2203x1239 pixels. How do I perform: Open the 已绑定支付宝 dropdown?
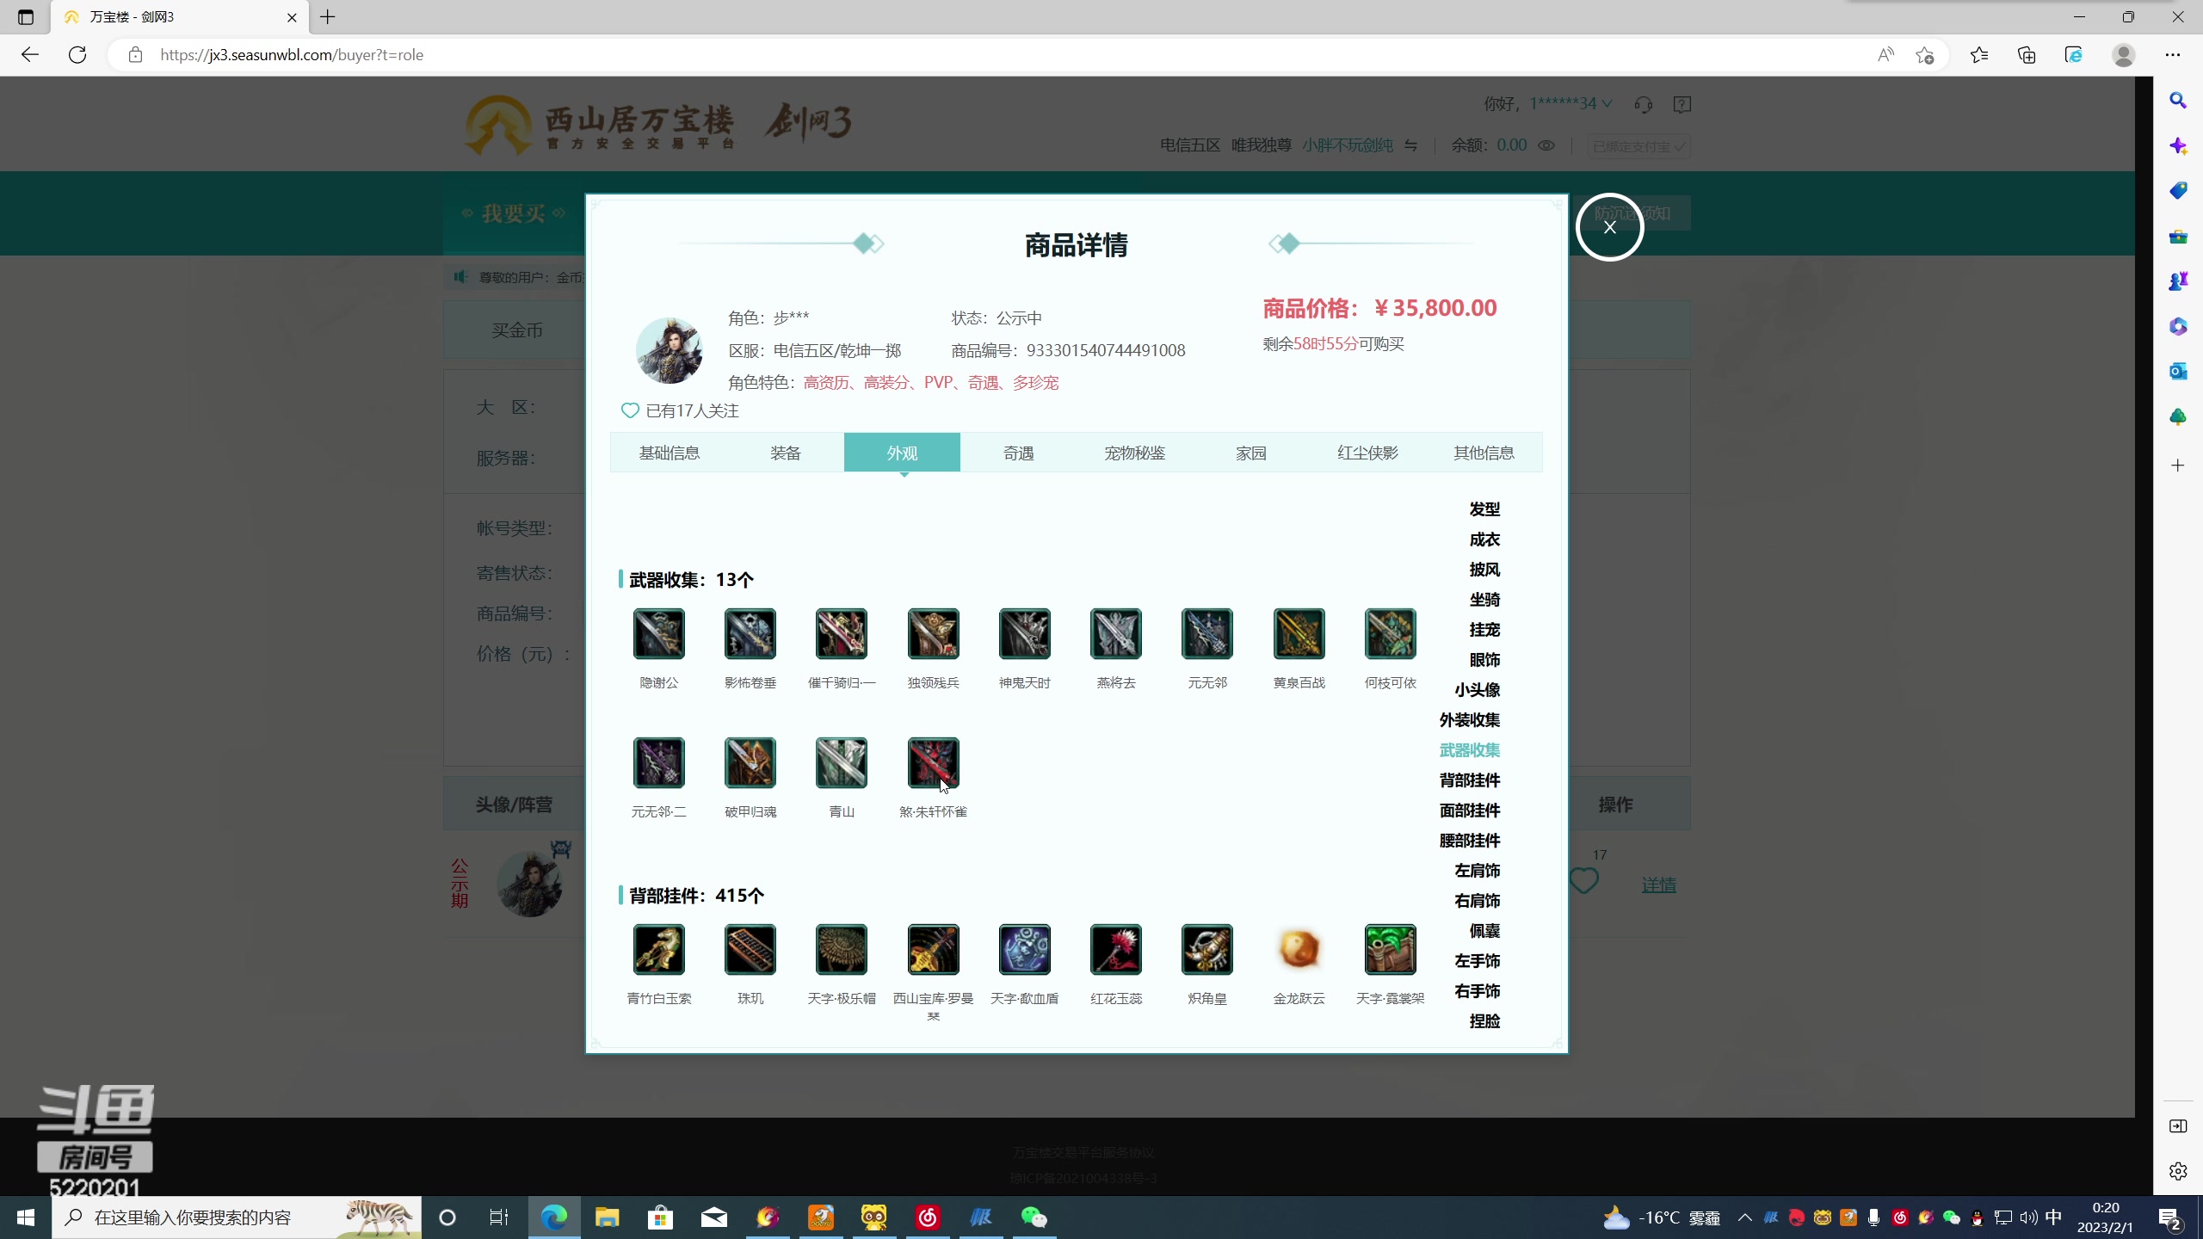point(1638,146)
